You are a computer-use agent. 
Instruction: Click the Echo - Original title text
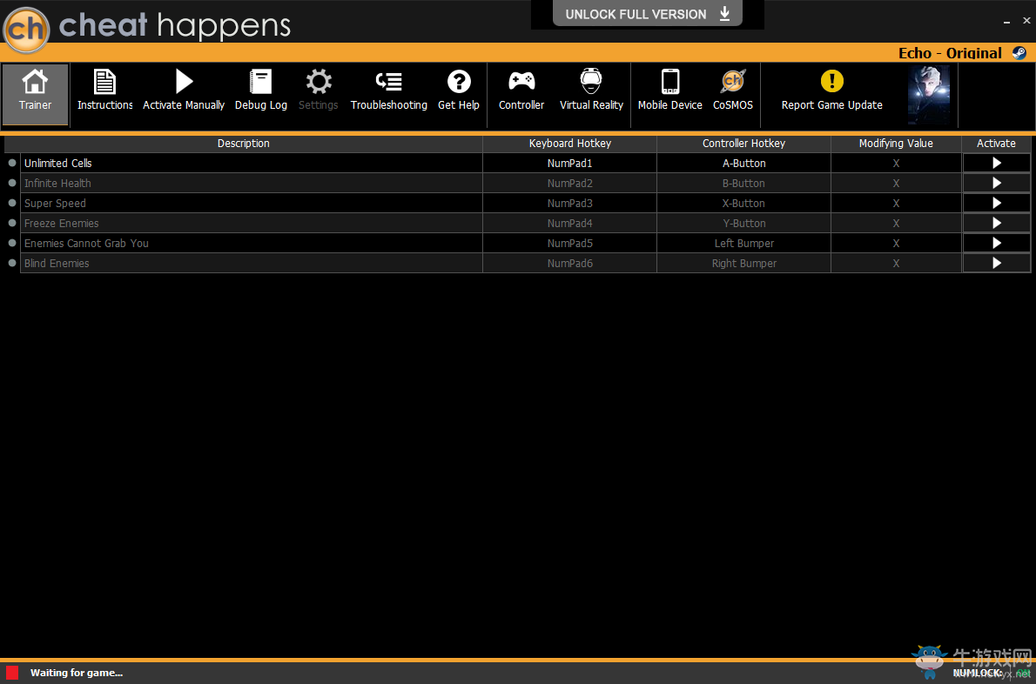(x=950, y=53)
